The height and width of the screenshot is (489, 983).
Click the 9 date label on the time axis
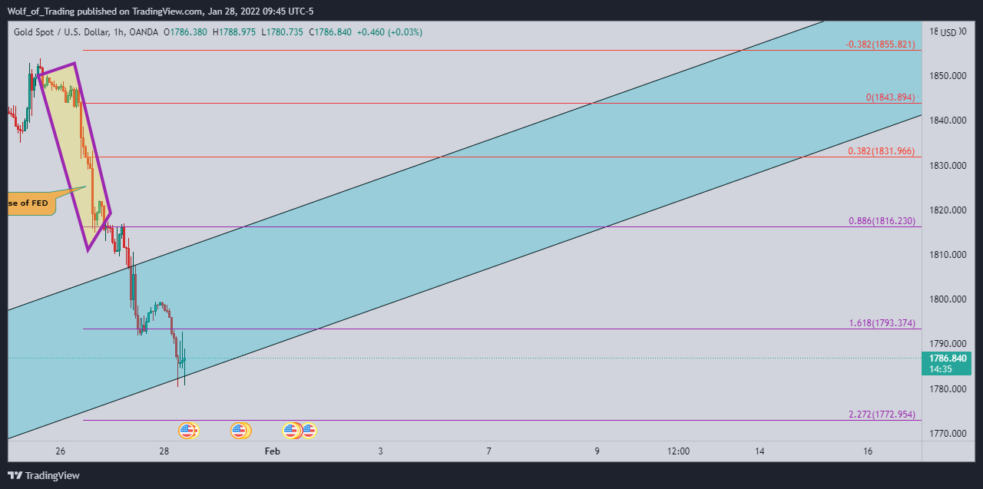(597, 451)
